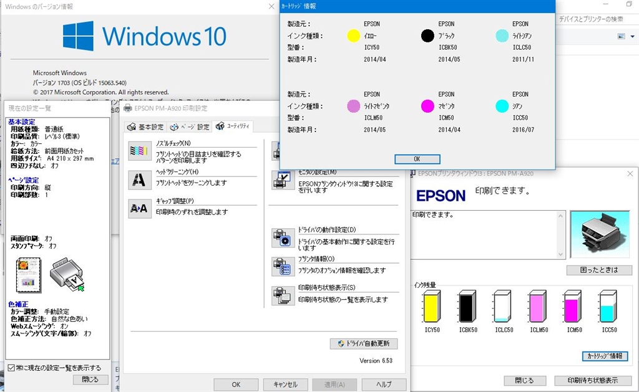
Task: Click the EPSON logo in status window
Action: click(x=441, y=196)
